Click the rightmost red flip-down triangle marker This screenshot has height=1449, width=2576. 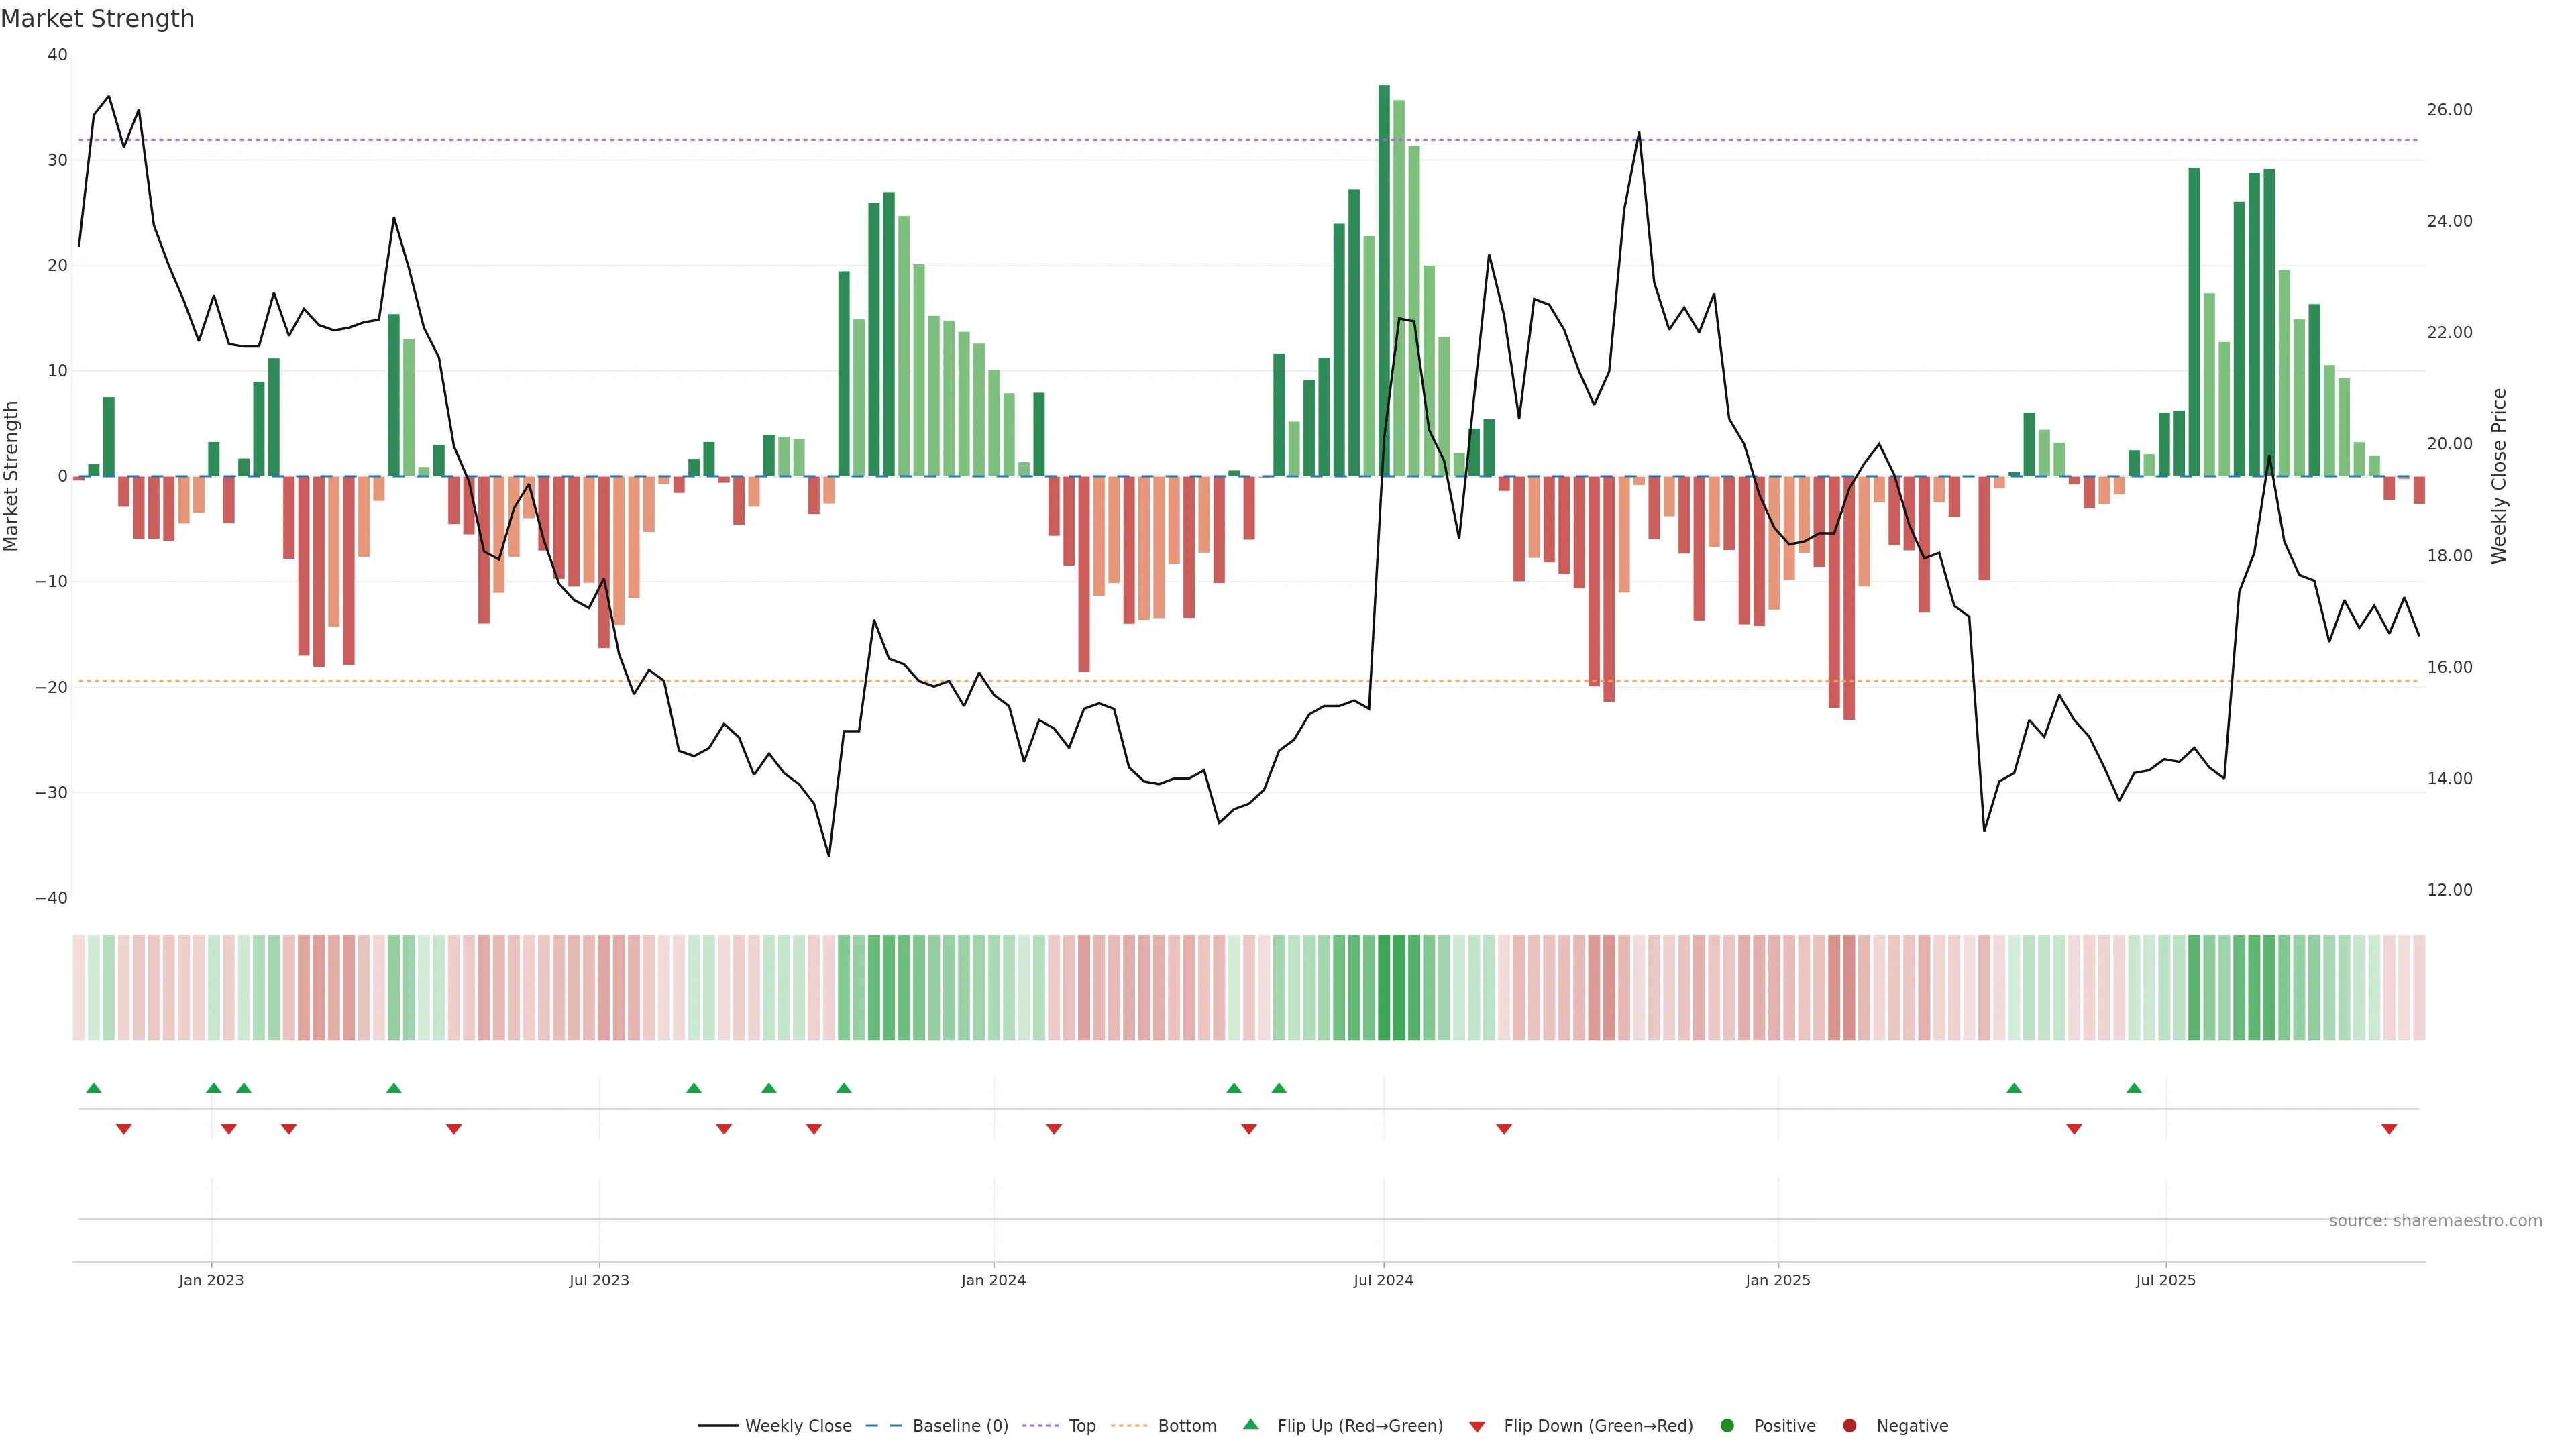click(x=2389, y=1129)
